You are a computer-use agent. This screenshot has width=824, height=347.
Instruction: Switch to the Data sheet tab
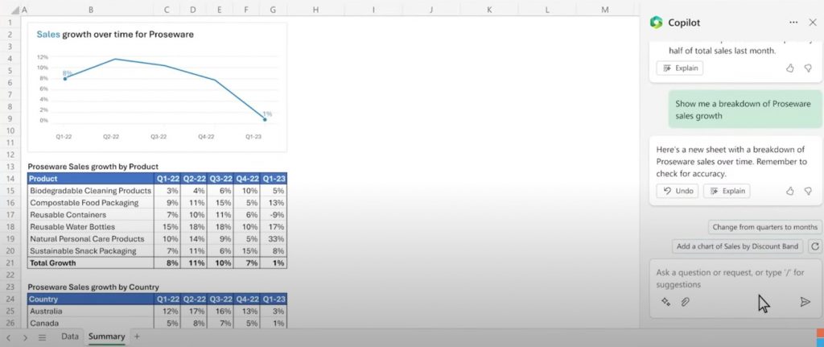(69, 337)
